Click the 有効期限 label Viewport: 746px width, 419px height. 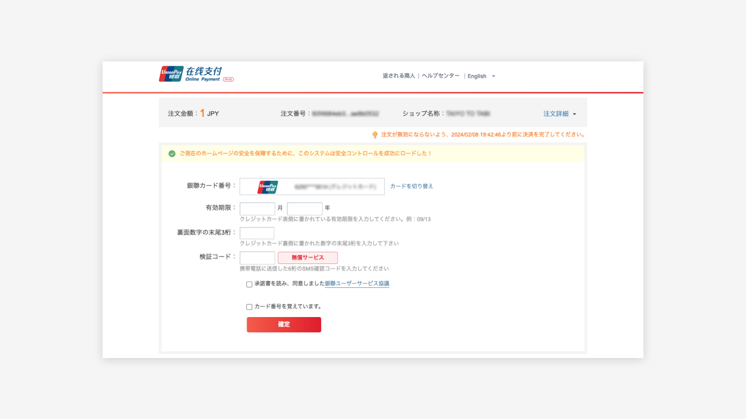221,208
